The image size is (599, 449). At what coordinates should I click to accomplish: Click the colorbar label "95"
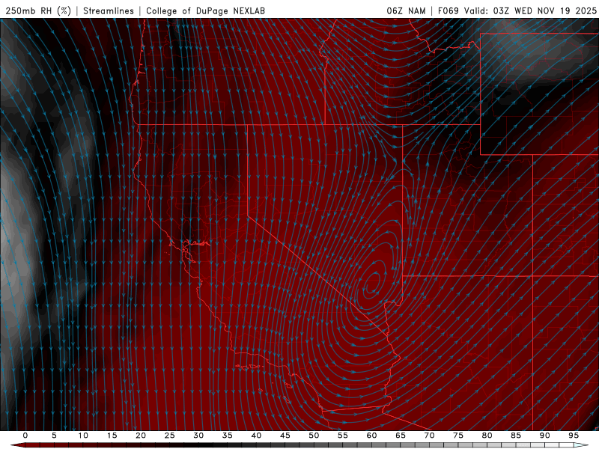[x=573, y=436]
